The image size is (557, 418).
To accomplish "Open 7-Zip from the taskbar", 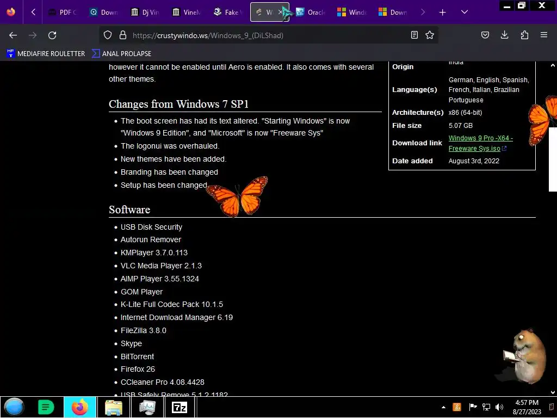I will pyautogui.click(x=180, y=407).
